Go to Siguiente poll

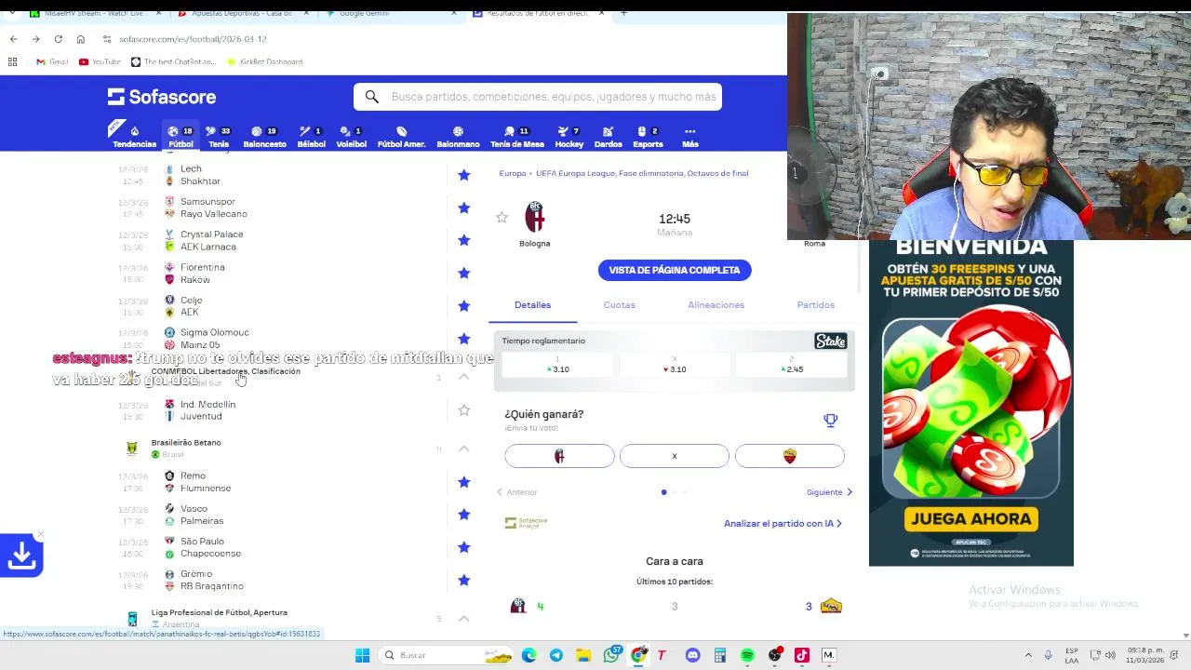[829, 492]
